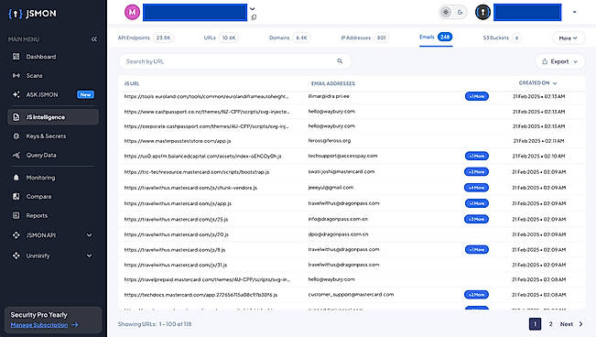Screen dimensions: 596x337
Task: Select dpo@dragonpass.com.cn email
Action: click(338, 234)
